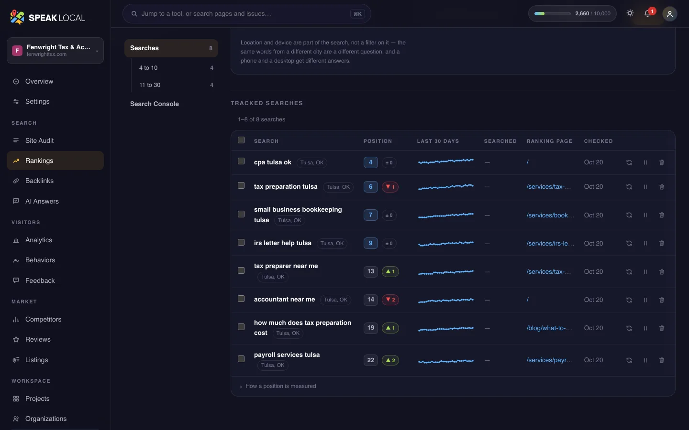Pause tracking for tax preparation tulsa
The image size is (689, 430).
point(645,187)
